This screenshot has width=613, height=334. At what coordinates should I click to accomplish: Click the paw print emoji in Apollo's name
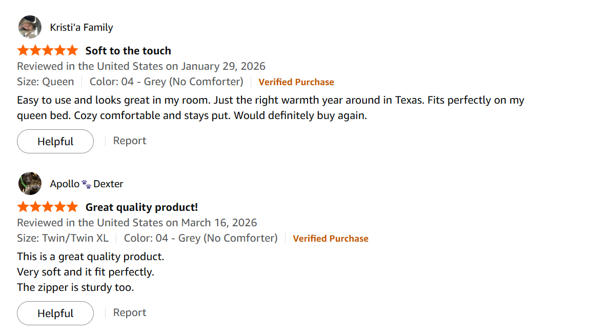(86, 184)
